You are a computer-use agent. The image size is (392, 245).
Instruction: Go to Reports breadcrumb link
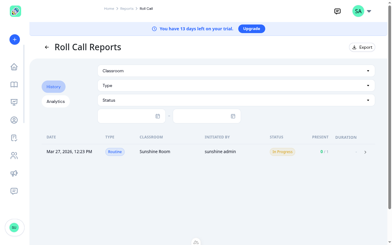(127, 9)
